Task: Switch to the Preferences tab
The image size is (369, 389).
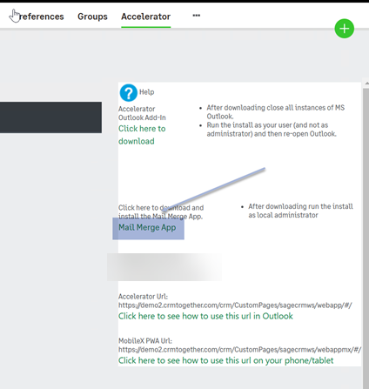Action: coord(37,17)
